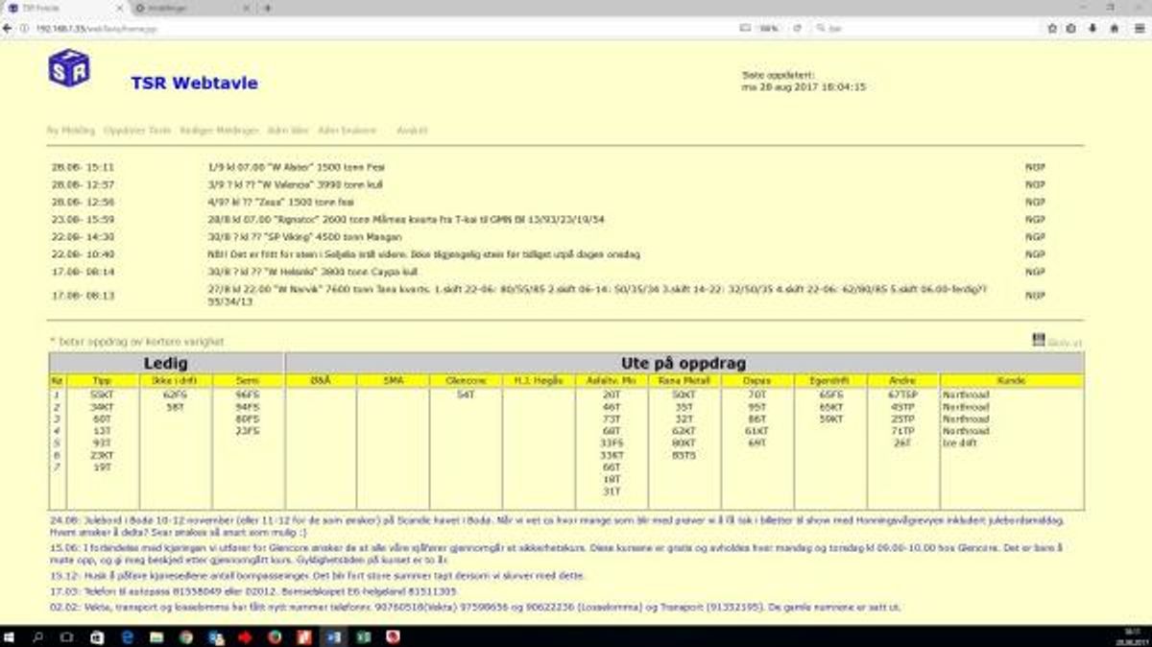The image size is (1152, 647).
Task: Click the print icon beside Skriv ut
Action: [x=1039, y=339]
